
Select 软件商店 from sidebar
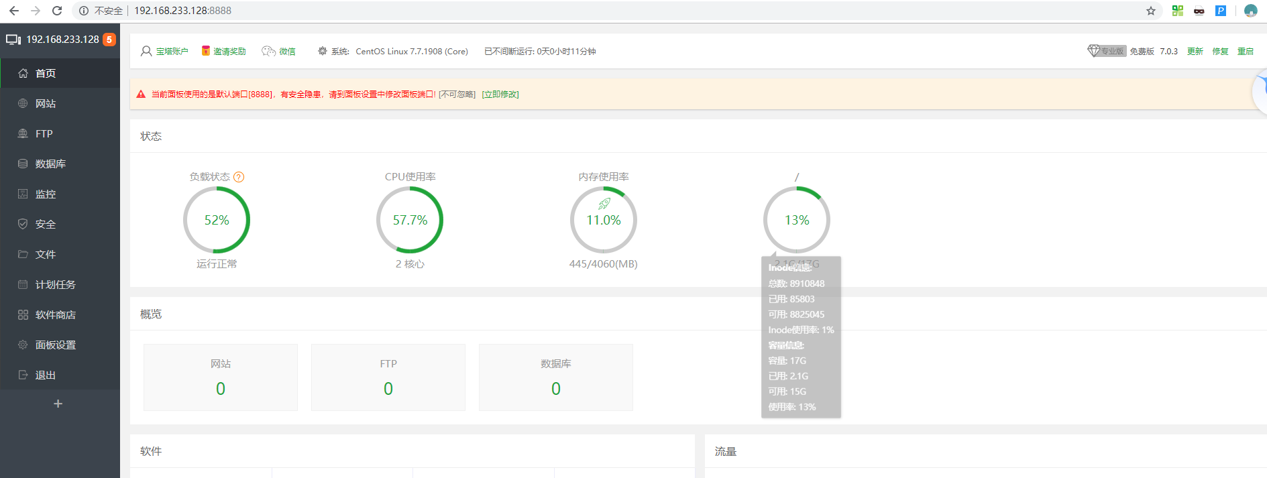[x=55, y=314]
